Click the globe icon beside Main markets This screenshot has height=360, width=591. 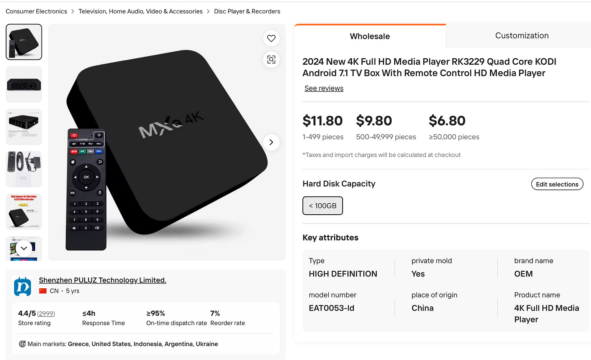(22, 344)
